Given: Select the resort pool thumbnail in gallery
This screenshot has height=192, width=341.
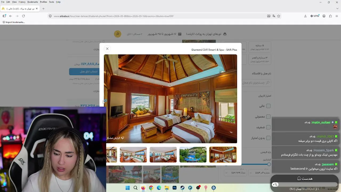Looking at the screenshot, I should pyautogui.click(x=193, y=155).
